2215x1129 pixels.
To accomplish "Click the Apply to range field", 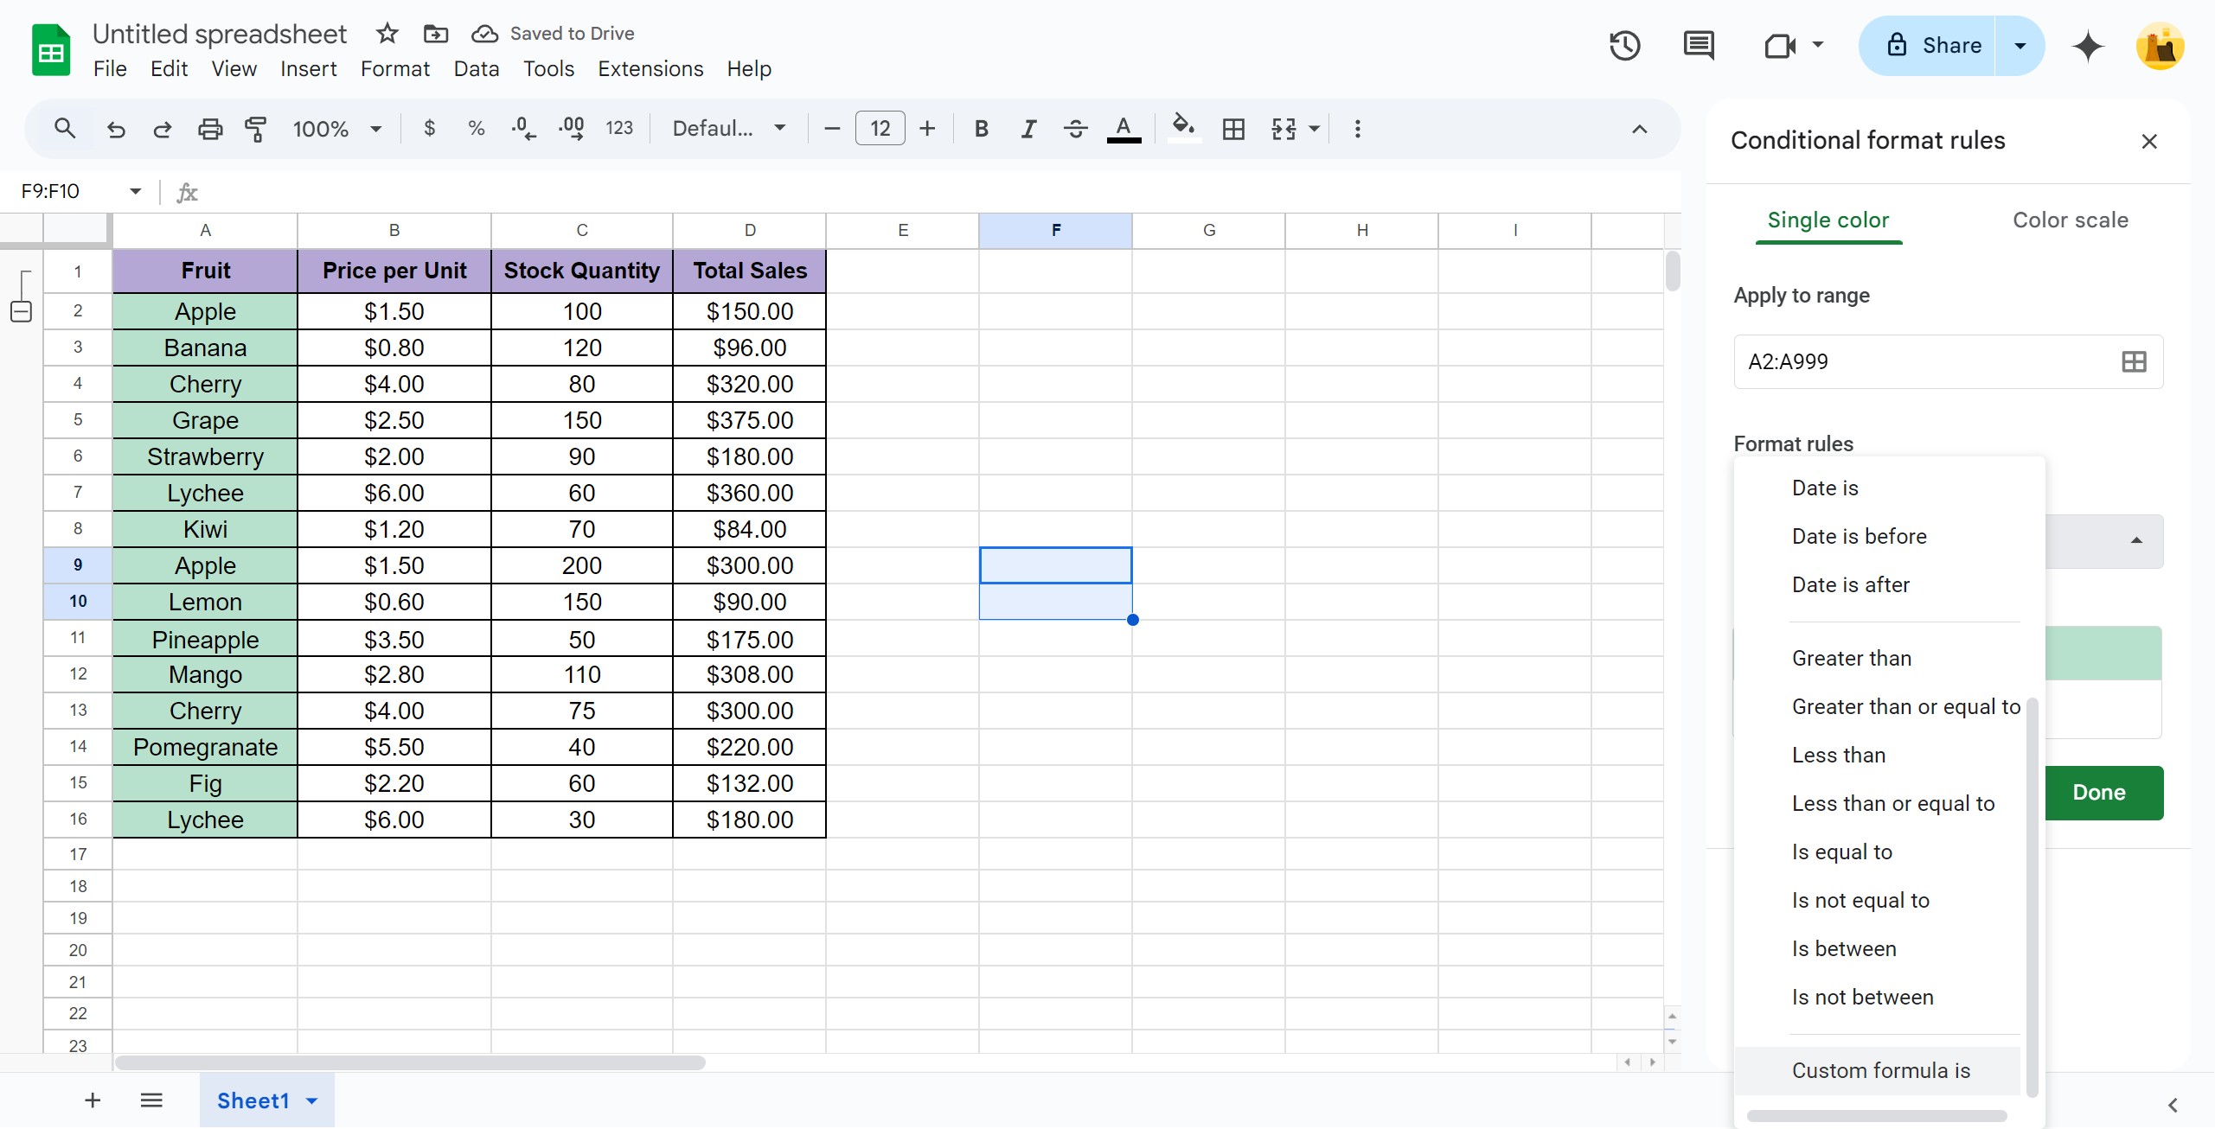I will tap(1948, 361).
